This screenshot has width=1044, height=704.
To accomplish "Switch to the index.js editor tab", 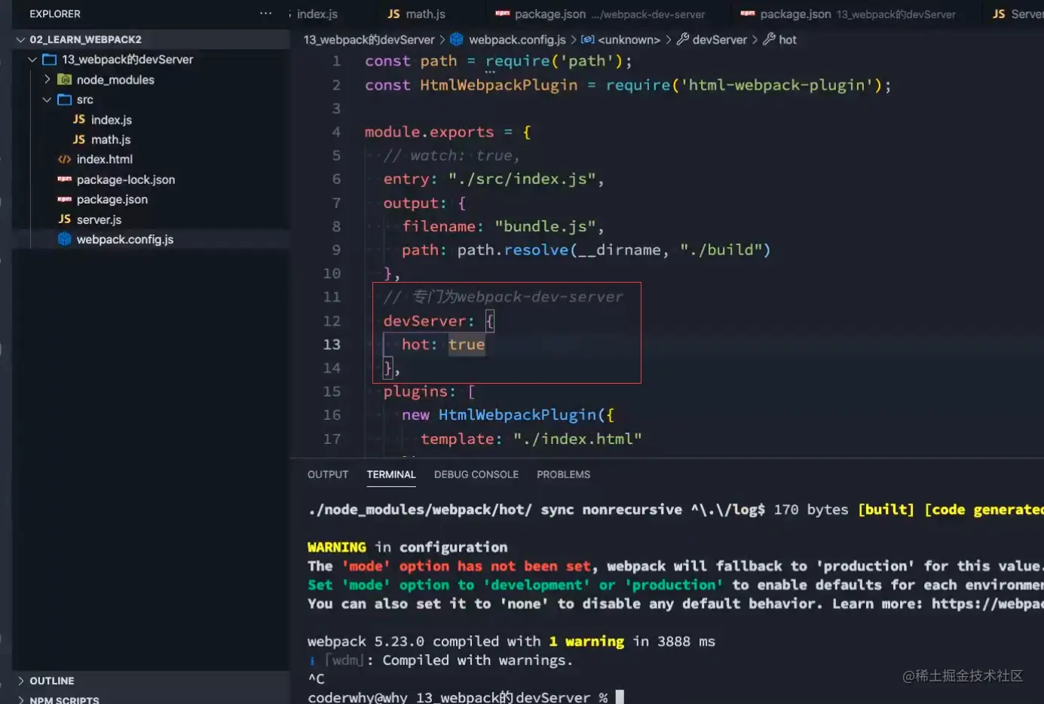I will tap(317, 14).
